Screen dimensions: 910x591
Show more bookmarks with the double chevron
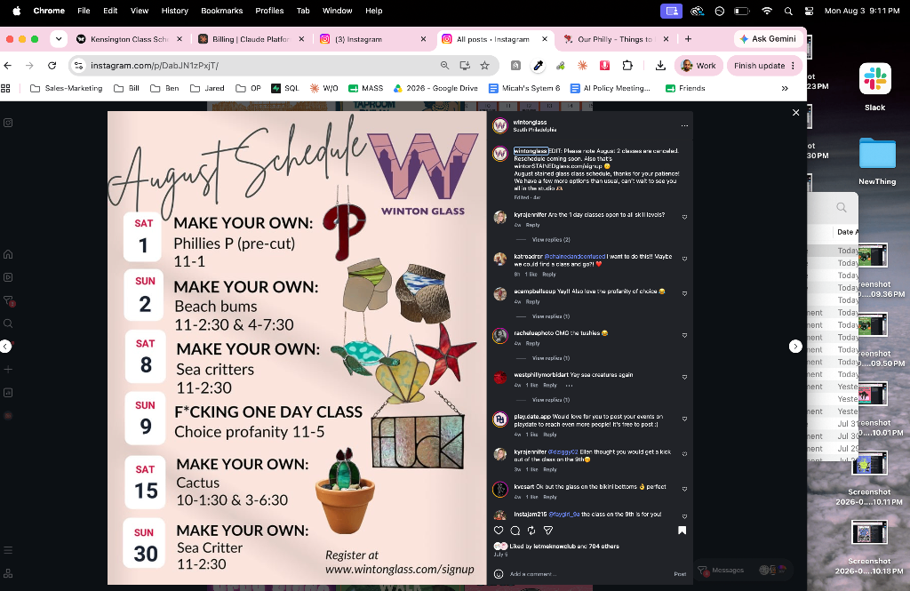coord(785,88)
